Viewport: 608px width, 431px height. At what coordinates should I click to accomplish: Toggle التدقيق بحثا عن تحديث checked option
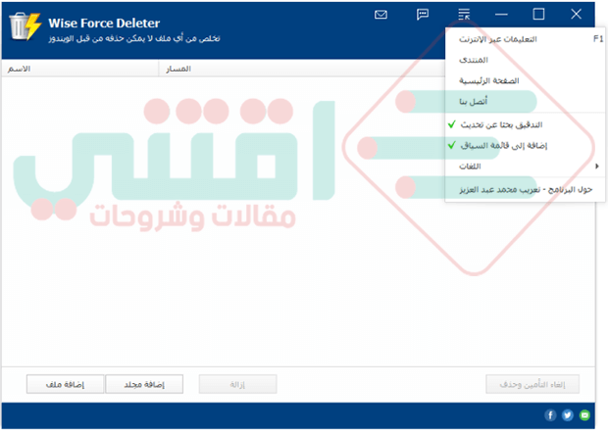[525, 124]
